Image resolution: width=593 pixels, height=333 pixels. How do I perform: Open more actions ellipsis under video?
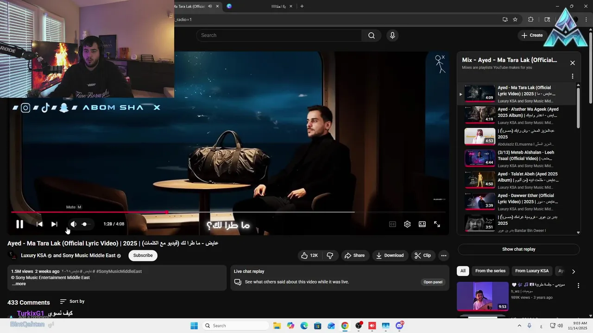444,255
